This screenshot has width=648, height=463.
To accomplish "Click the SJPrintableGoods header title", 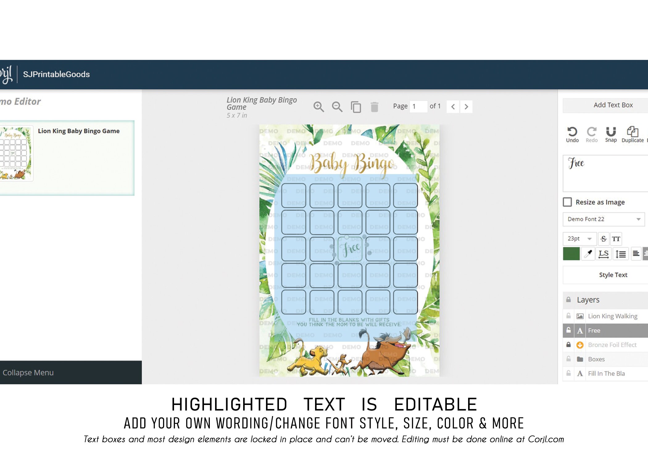I will tap(56, 74).
